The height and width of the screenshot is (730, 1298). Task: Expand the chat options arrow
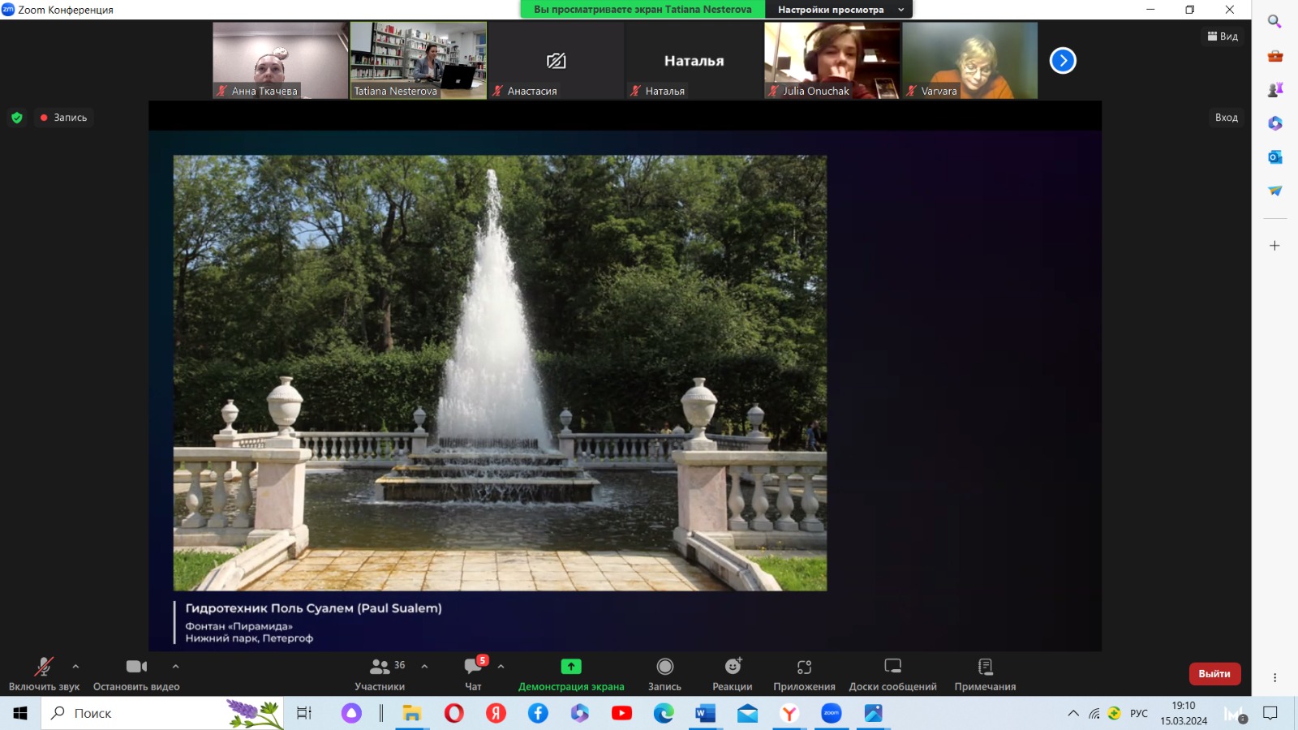coord(501,666)
